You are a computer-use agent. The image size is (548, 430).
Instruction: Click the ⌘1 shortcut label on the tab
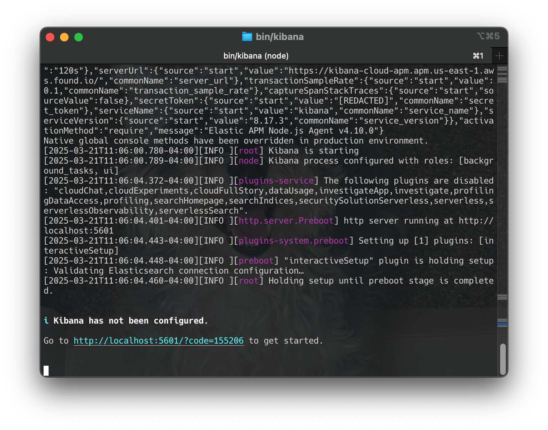pos(478,56)
